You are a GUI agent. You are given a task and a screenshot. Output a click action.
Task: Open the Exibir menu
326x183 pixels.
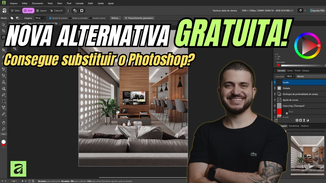(91, 4)
